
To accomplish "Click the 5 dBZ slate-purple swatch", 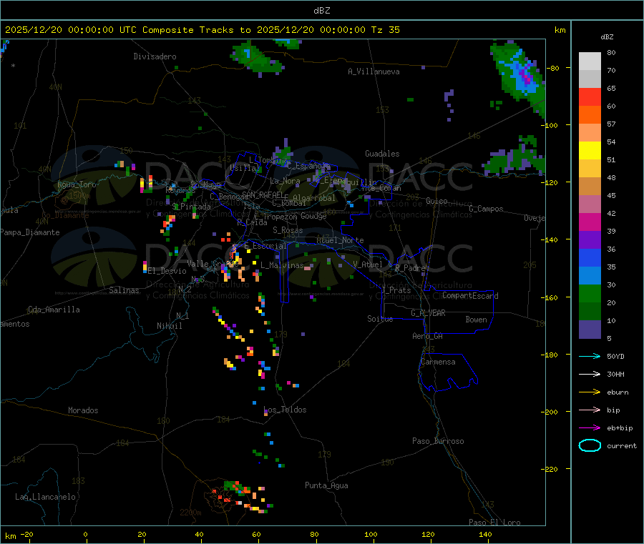I will click(590, 330).
